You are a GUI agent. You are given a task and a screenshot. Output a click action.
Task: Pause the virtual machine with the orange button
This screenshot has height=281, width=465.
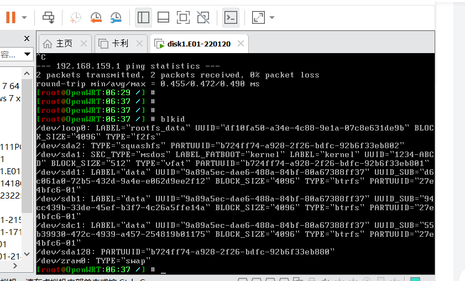[11, 18]
